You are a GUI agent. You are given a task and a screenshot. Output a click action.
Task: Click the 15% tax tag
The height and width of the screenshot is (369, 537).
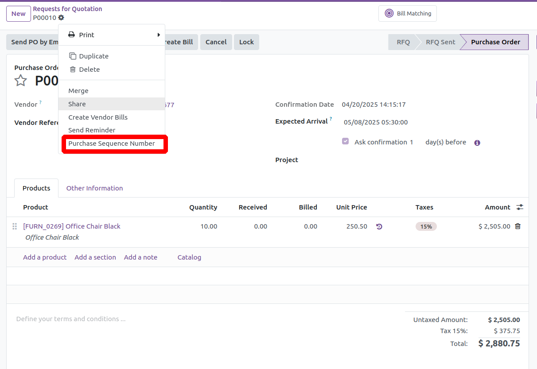pos(426,226)
